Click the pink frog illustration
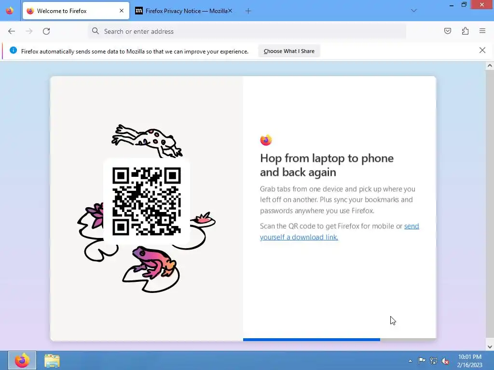The height and width of the screenshot is (370, 494). coord(154,262)
